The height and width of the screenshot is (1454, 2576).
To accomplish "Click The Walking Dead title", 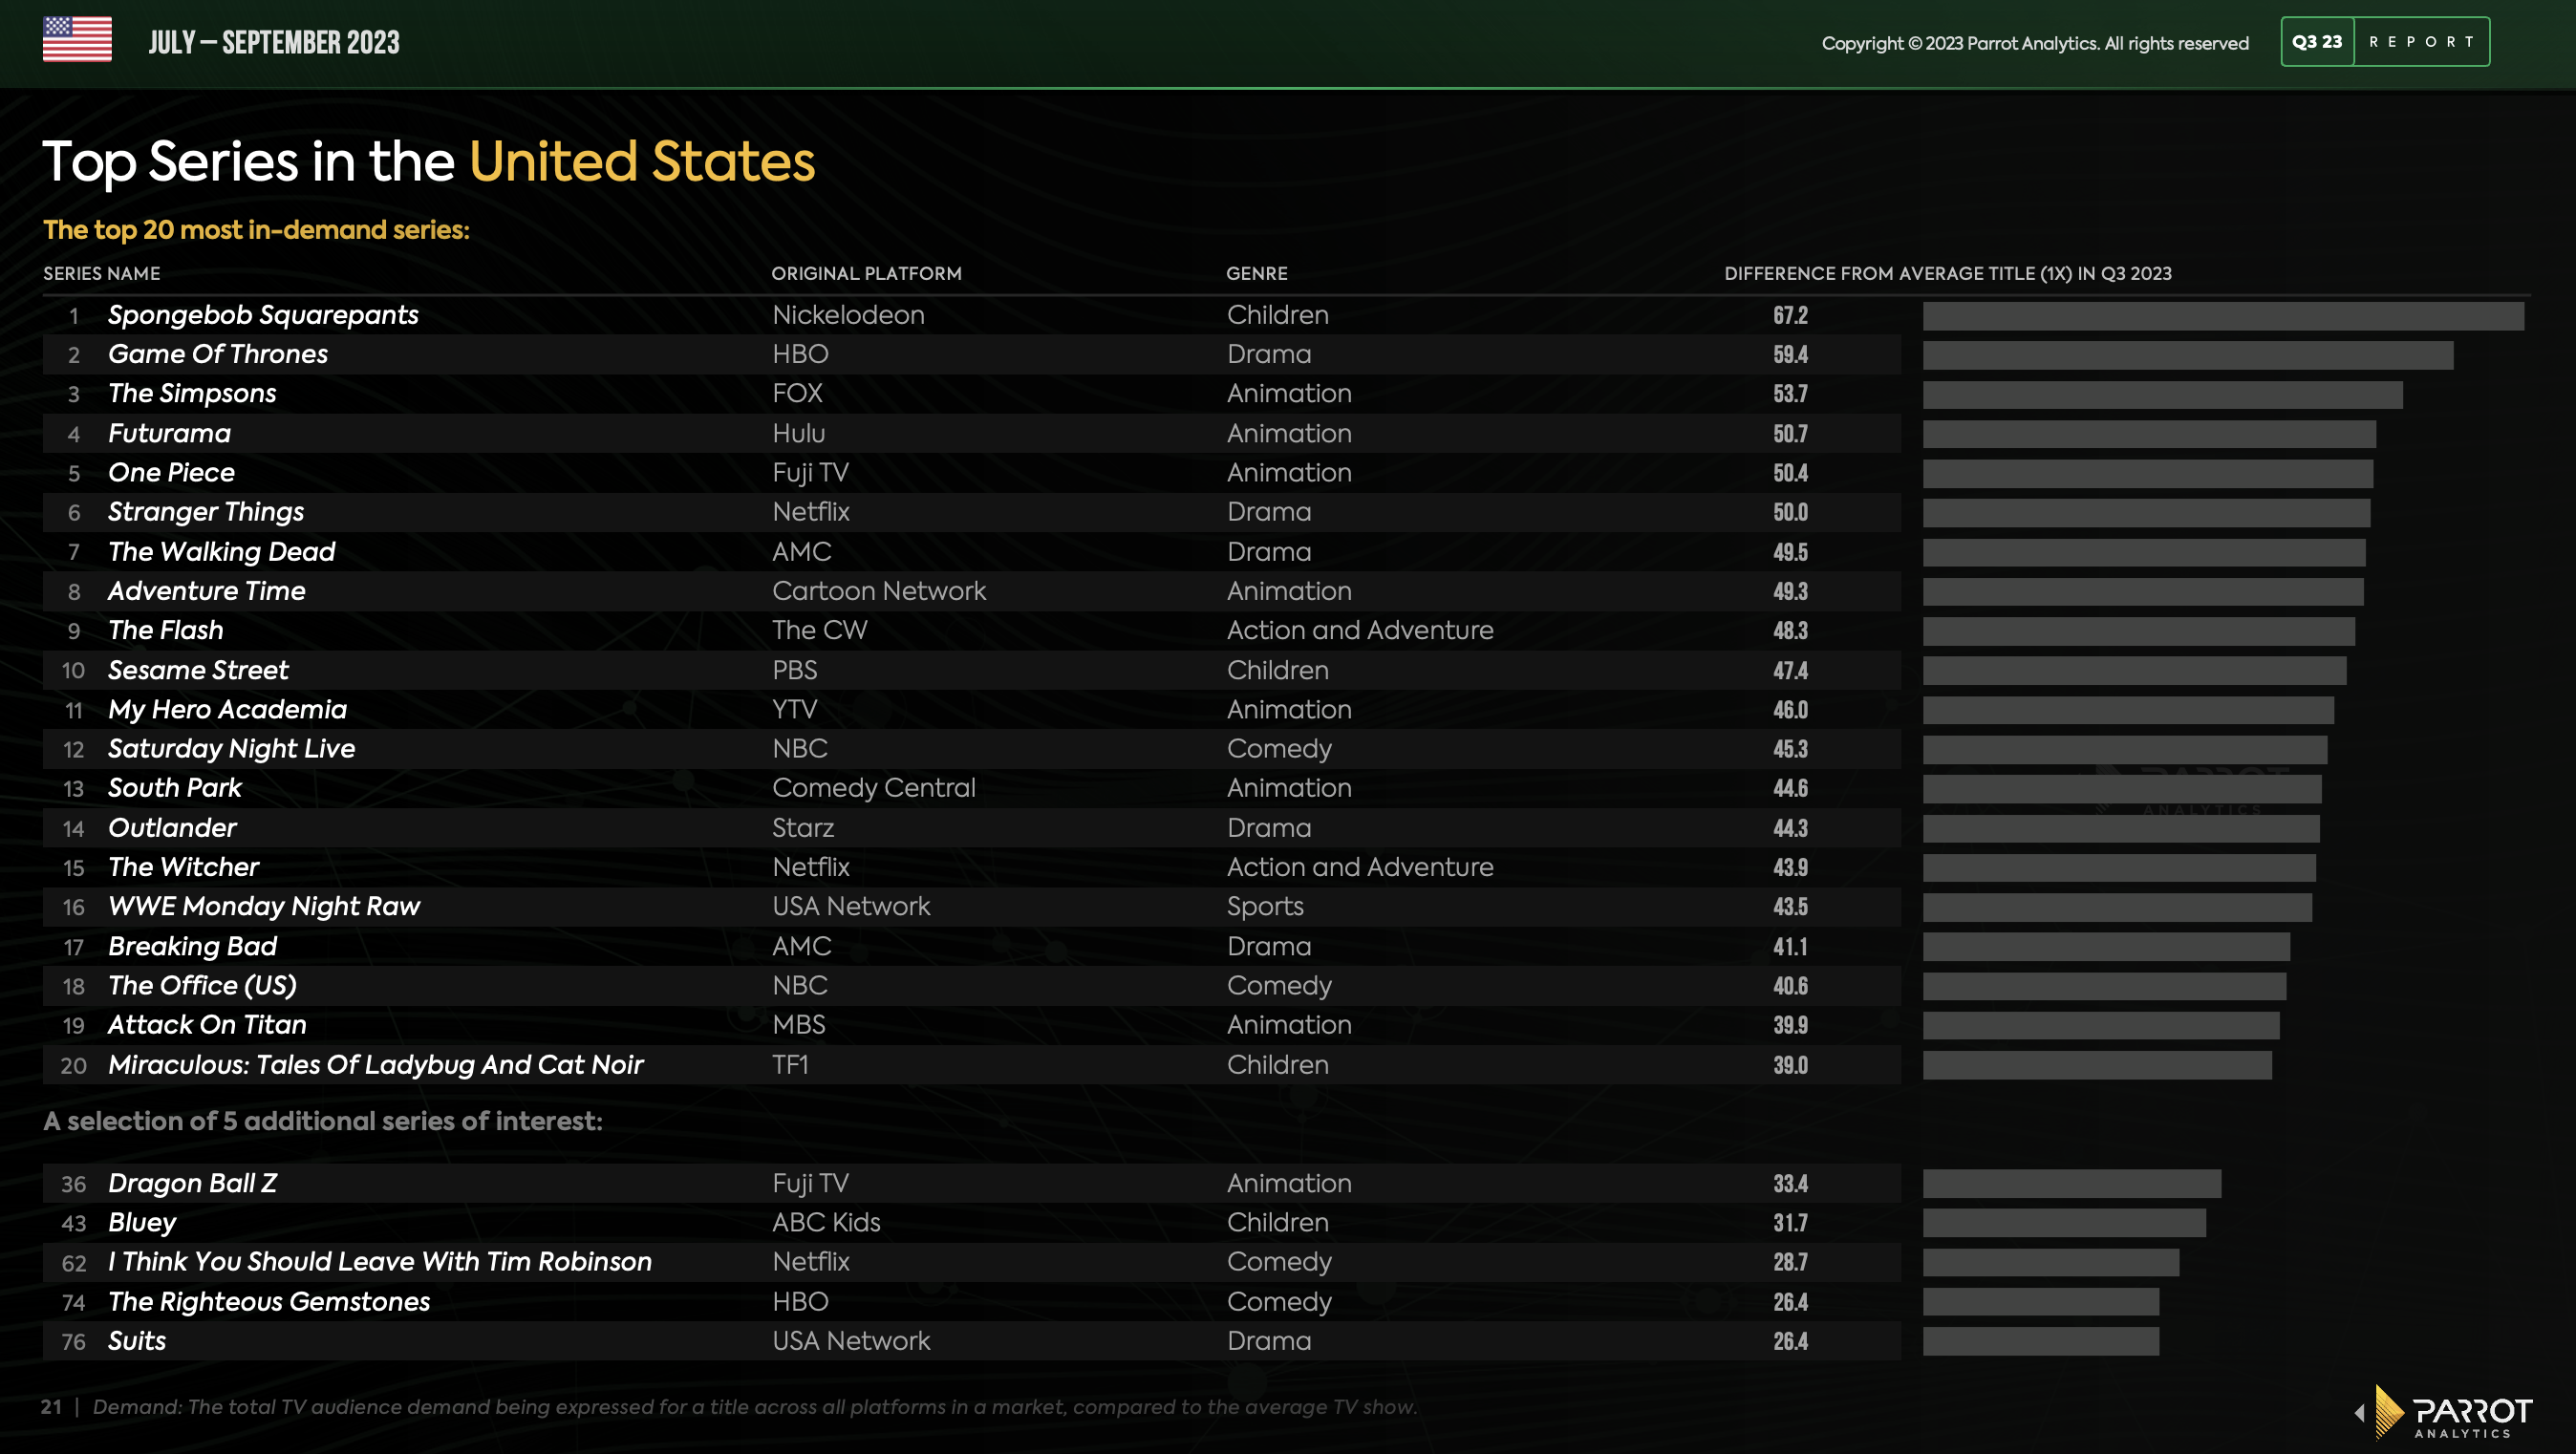I will point(222,551).
